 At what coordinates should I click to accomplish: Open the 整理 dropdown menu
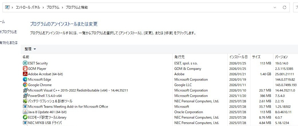30,49
